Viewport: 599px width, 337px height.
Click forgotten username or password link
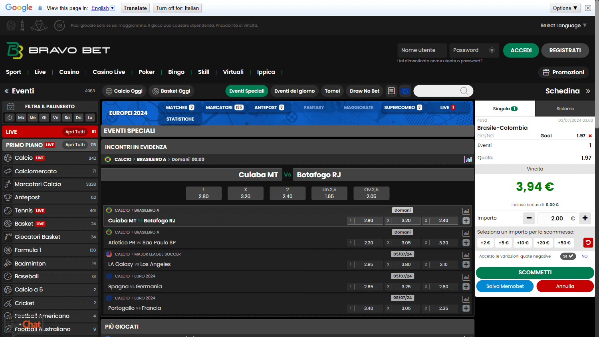[440, 61]
